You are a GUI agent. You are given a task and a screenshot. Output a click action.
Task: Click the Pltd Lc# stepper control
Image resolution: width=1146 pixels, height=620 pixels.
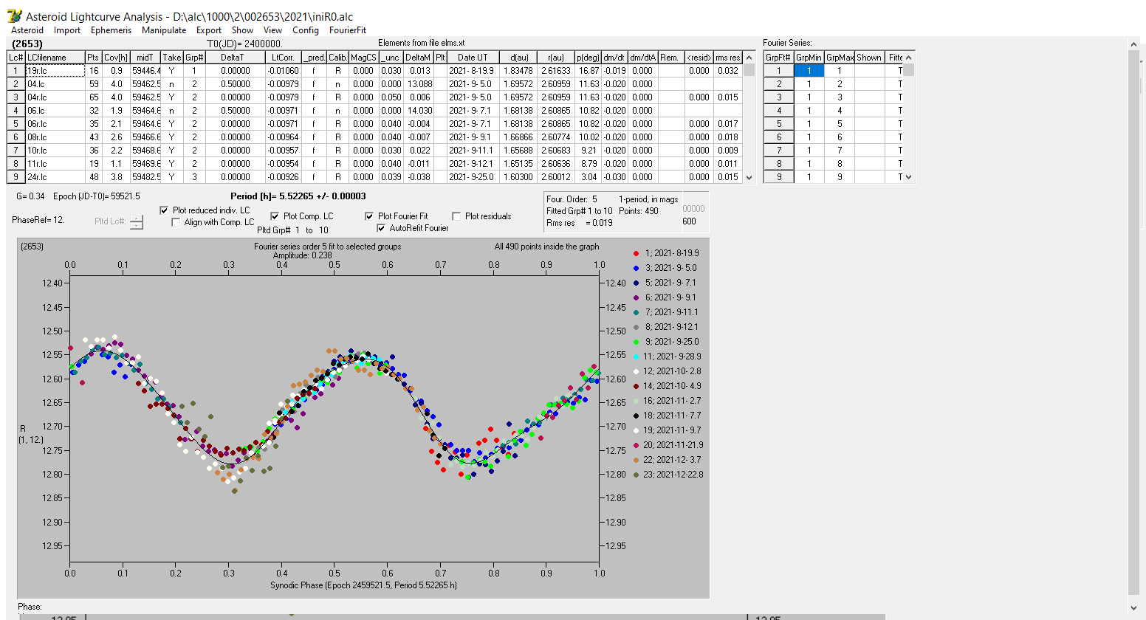(x=137, y=221)
